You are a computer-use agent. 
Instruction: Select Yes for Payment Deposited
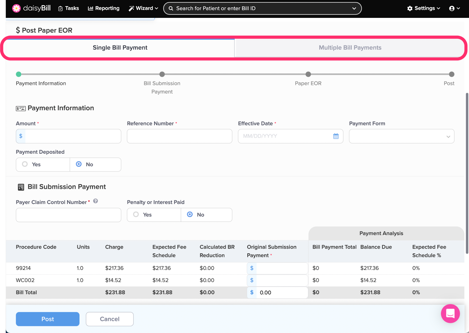click(25, 164)
